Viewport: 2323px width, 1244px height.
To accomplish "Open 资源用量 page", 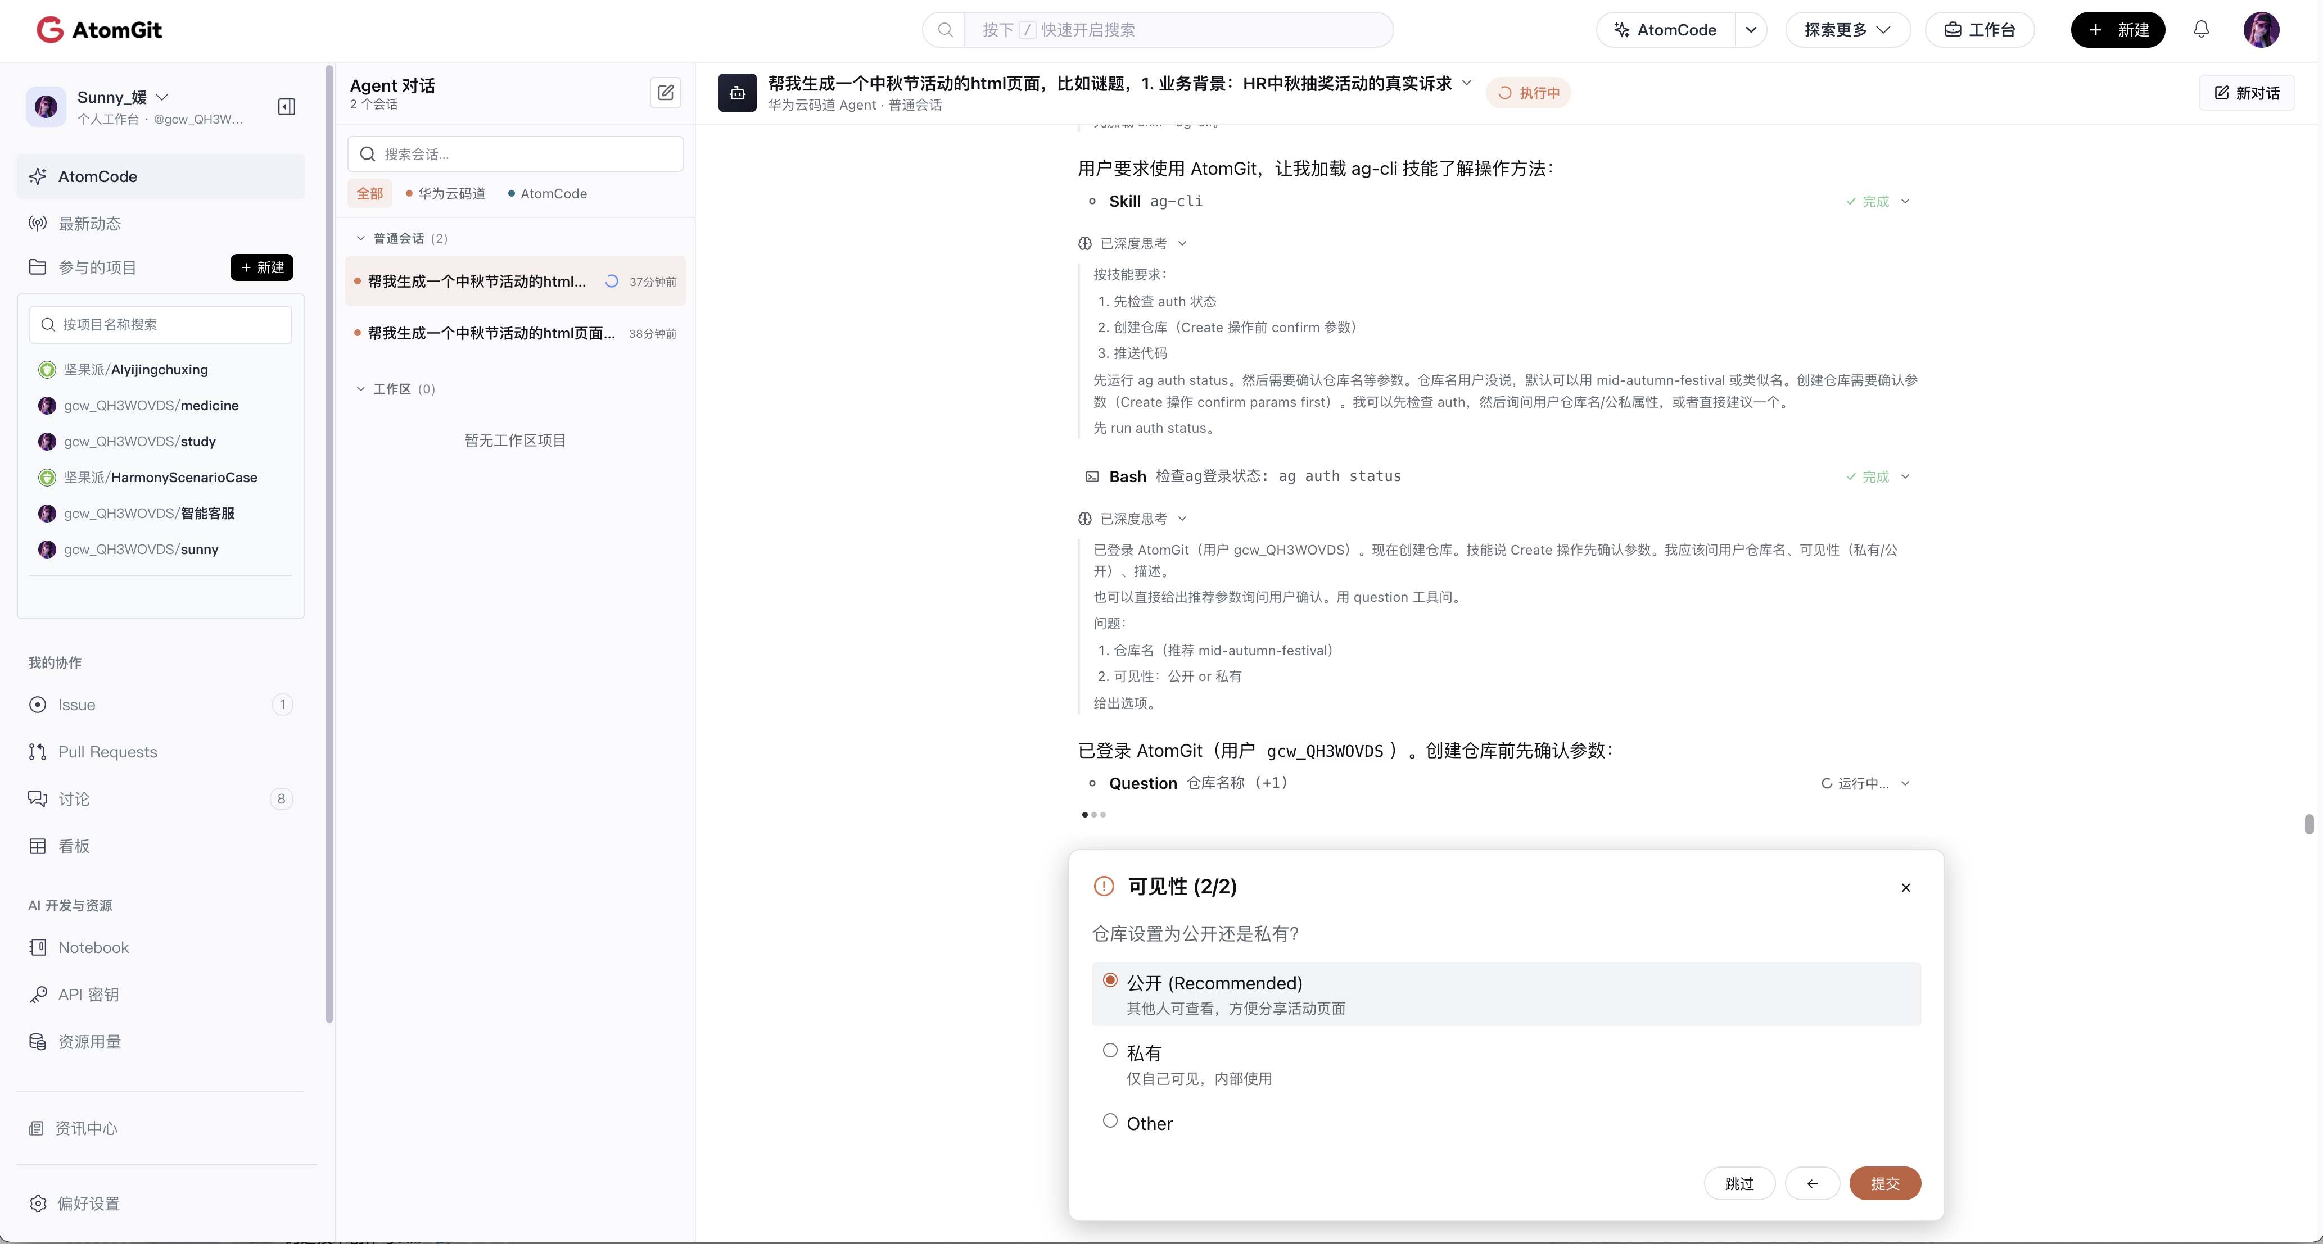I will (x=161, y=1041).
